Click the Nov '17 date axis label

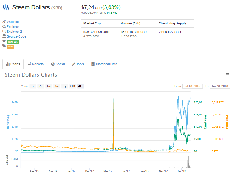point(163,171)
